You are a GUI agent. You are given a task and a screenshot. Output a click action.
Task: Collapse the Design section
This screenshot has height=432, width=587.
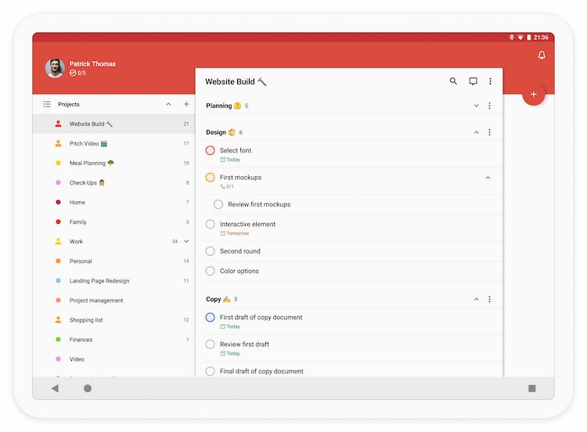(x=476, y=132)
